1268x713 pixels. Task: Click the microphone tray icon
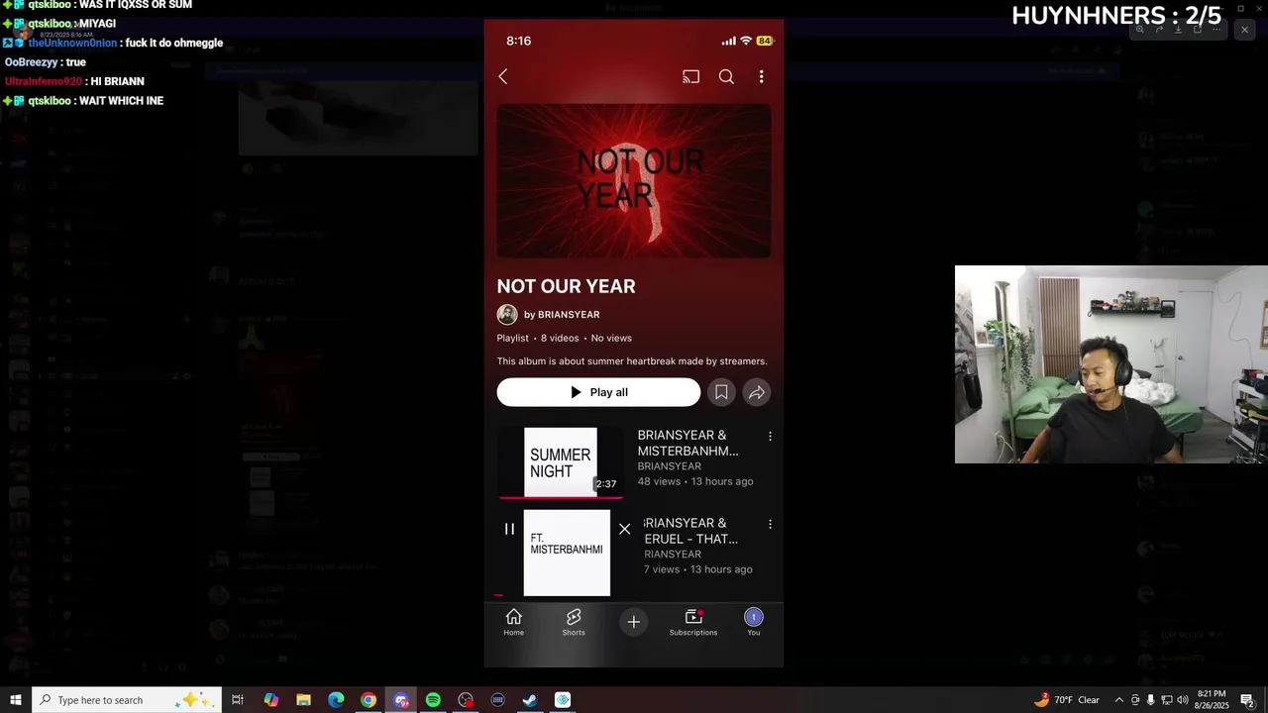[x=1151, y=700]
